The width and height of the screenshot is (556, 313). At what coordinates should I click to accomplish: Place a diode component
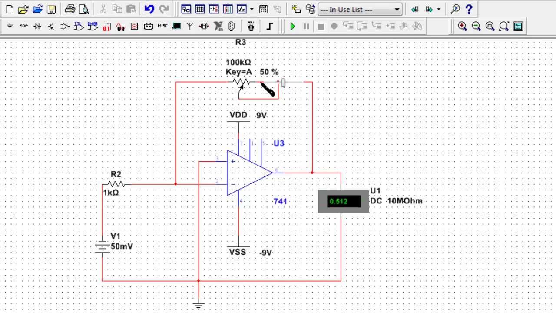coord(37,27)
